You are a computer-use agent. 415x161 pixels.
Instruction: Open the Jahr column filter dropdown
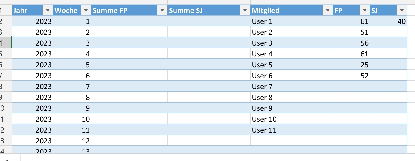click(48, 11)
